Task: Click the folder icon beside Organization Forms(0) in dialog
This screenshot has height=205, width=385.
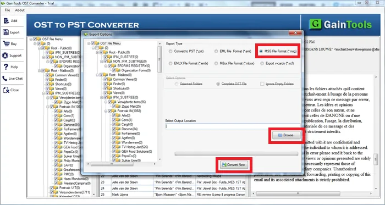Action: [x=118, y=70]
